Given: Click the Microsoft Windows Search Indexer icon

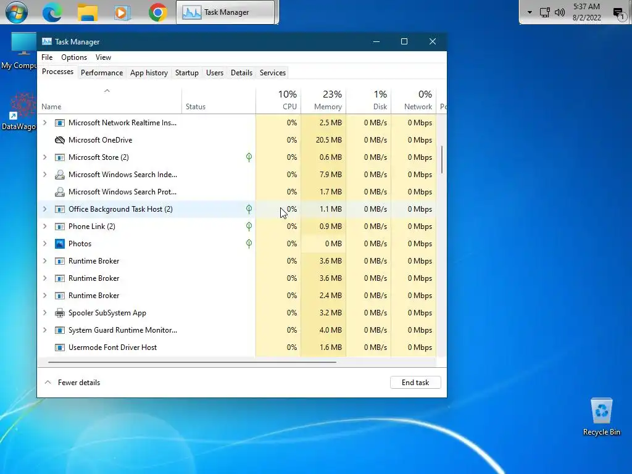Looking at the screenshot, I should click(x=60, y=175).
